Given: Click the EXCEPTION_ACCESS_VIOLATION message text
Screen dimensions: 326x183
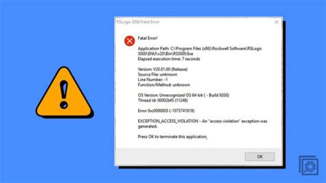Looking at the screenshot, I should click(x=202, y=124).
